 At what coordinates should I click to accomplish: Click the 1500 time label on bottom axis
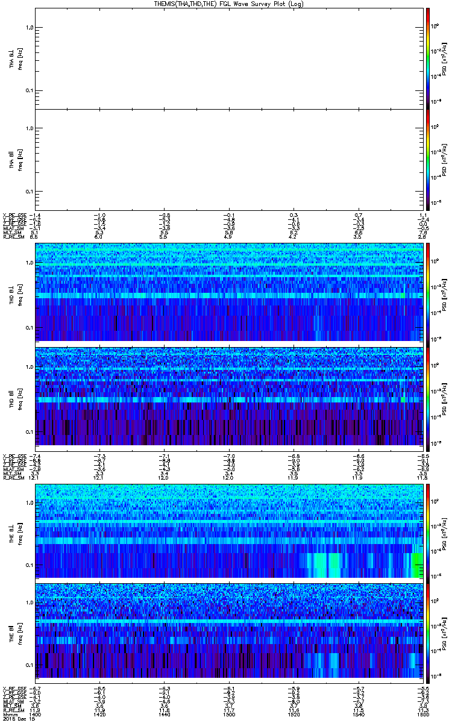[x=228, y=713]
